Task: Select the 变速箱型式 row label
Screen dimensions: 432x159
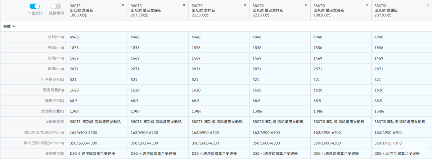Action: click(54, 154)
